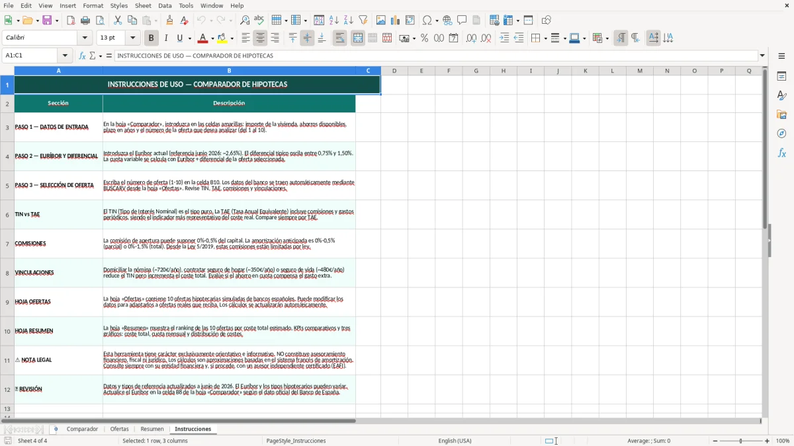This screenshot has width=794, height=446.
Task: Open the Sheet menu
Action: (143, 5)
